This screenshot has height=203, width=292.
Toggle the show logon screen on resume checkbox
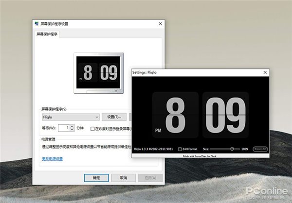click(x=92, y=129)
